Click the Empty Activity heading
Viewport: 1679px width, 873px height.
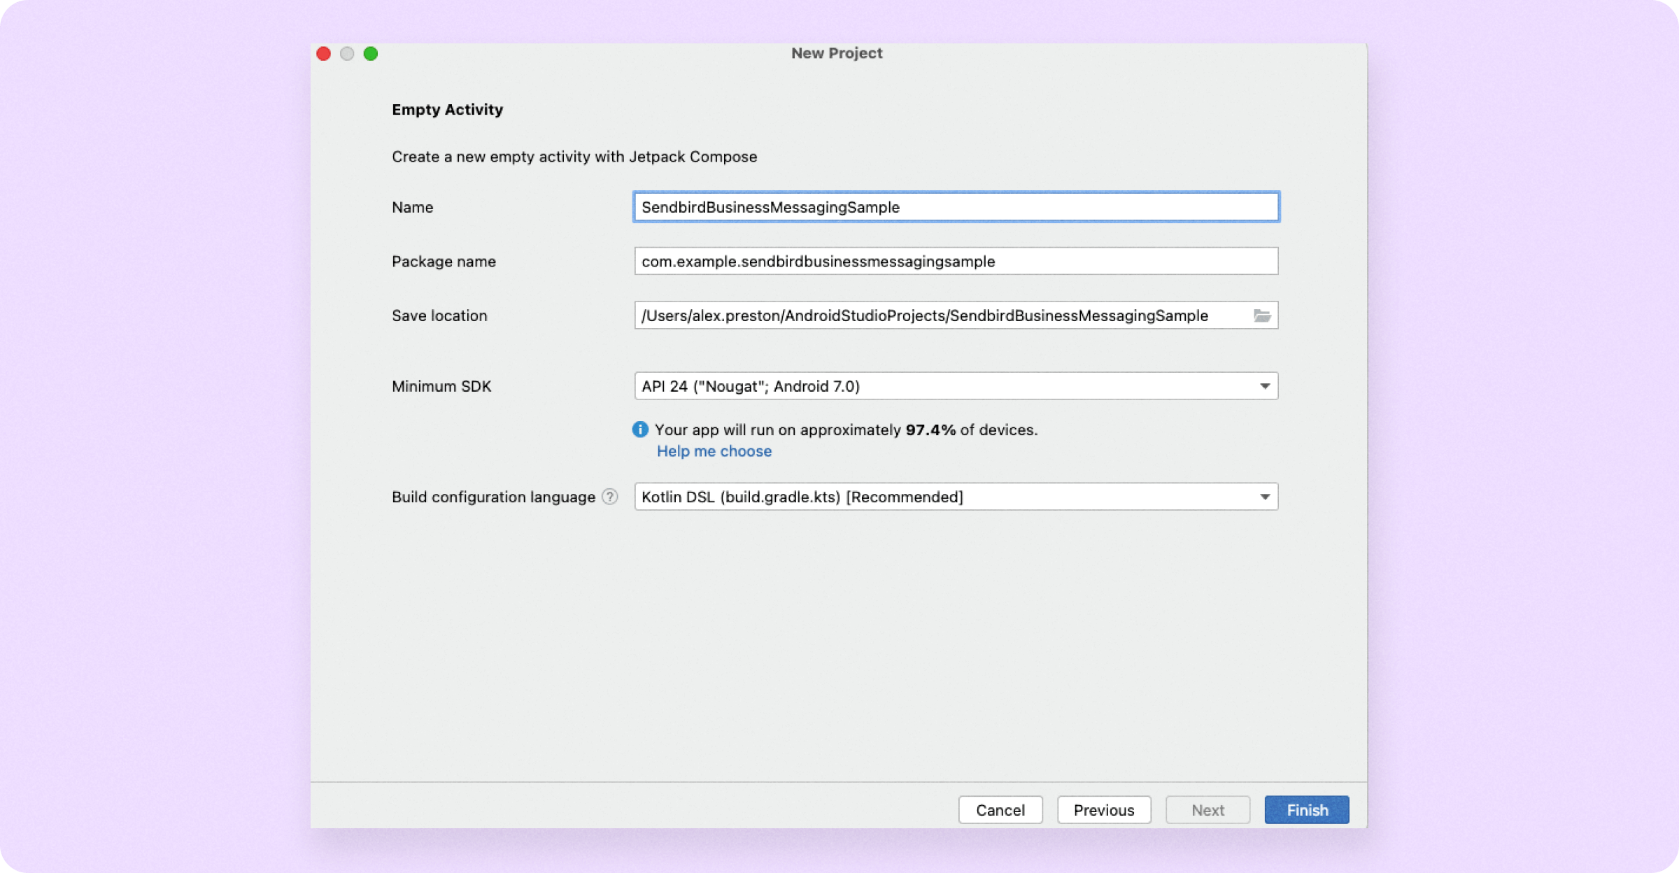tap(447, 109)
